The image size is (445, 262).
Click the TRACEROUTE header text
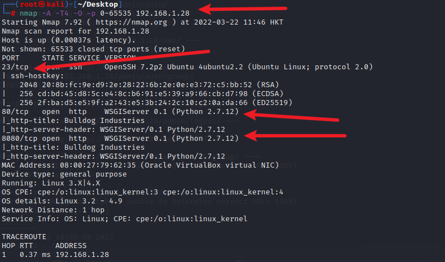pos(24,237)
